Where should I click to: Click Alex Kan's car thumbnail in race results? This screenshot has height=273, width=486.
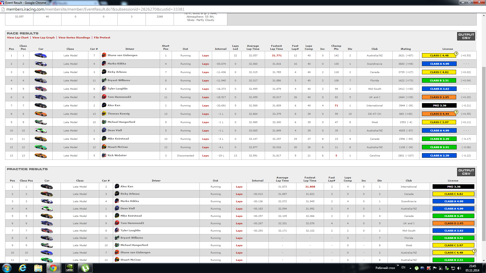click(x=40, y=105)
